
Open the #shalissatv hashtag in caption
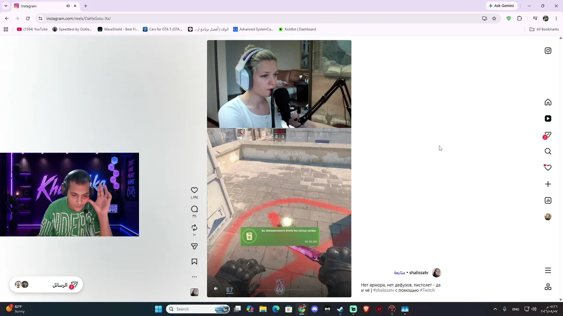(384, 291)
